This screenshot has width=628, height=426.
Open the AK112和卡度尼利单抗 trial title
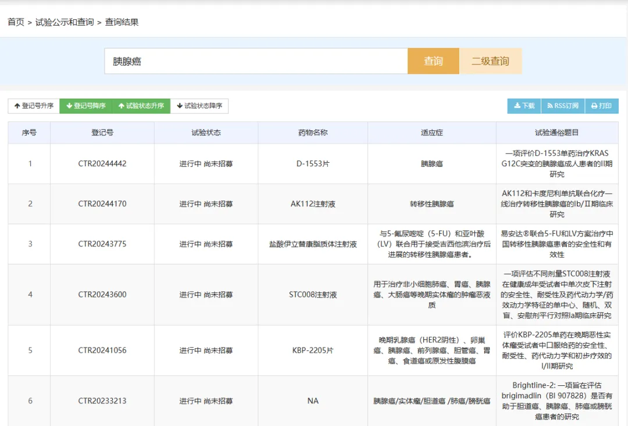(556, 204)
